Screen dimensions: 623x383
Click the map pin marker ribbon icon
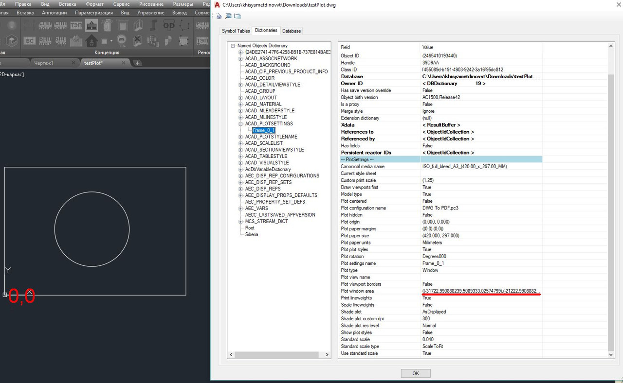(x=122, y=40)
